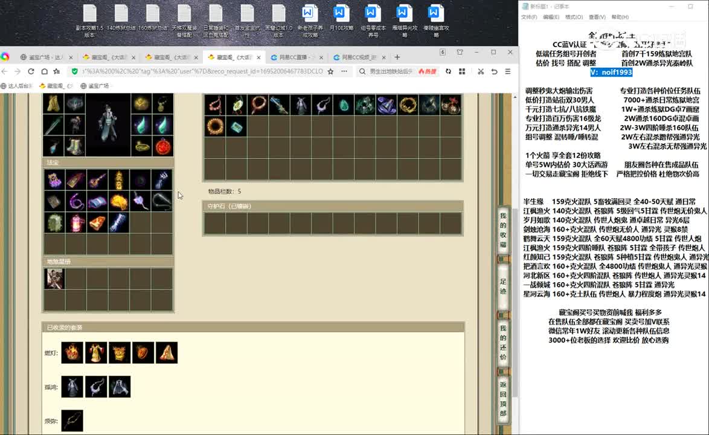Click the necklace item in 须弥 set
709x435 pixels.
coord(72,421)
